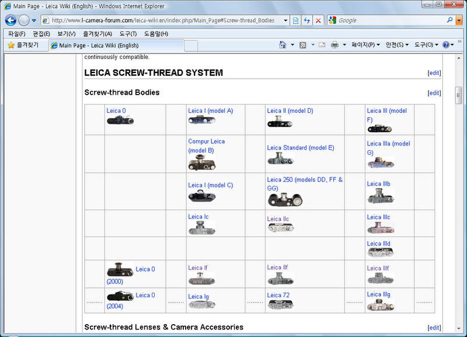Open the Leica II (model D) link

pos(290,111)
